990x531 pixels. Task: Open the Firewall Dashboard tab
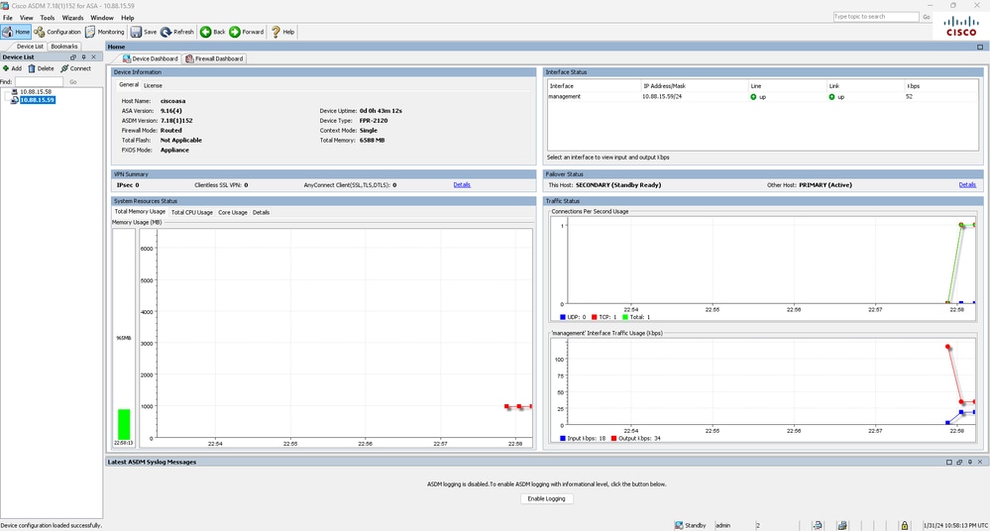pyautogui.click(x=215, y=58)
